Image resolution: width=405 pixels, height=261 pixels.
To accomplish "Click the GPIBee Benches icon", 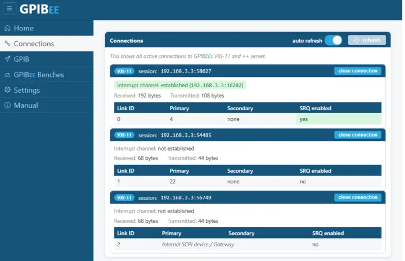I will (x=7, y=75).
